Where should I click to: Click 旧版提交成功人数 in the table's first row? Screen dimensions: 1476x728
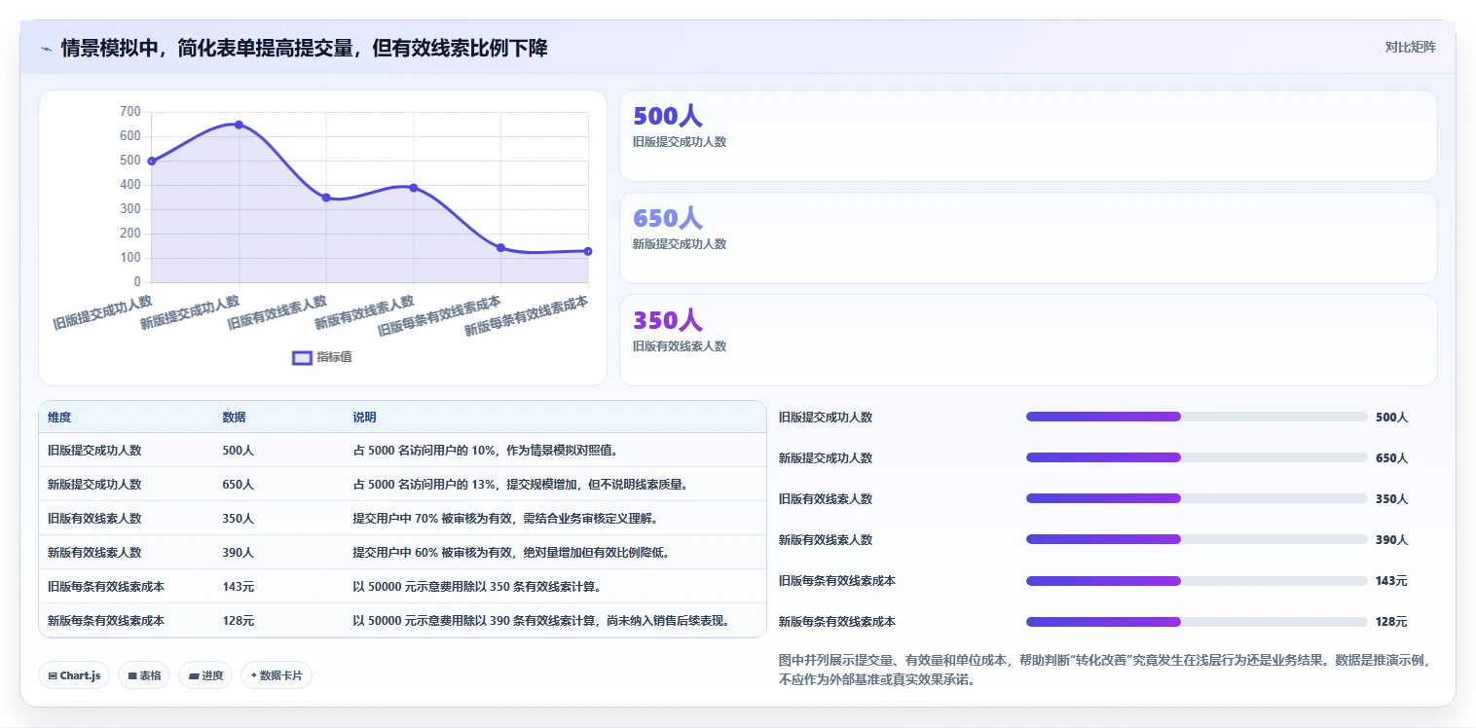pyautogui.click(x=94, y=451)
